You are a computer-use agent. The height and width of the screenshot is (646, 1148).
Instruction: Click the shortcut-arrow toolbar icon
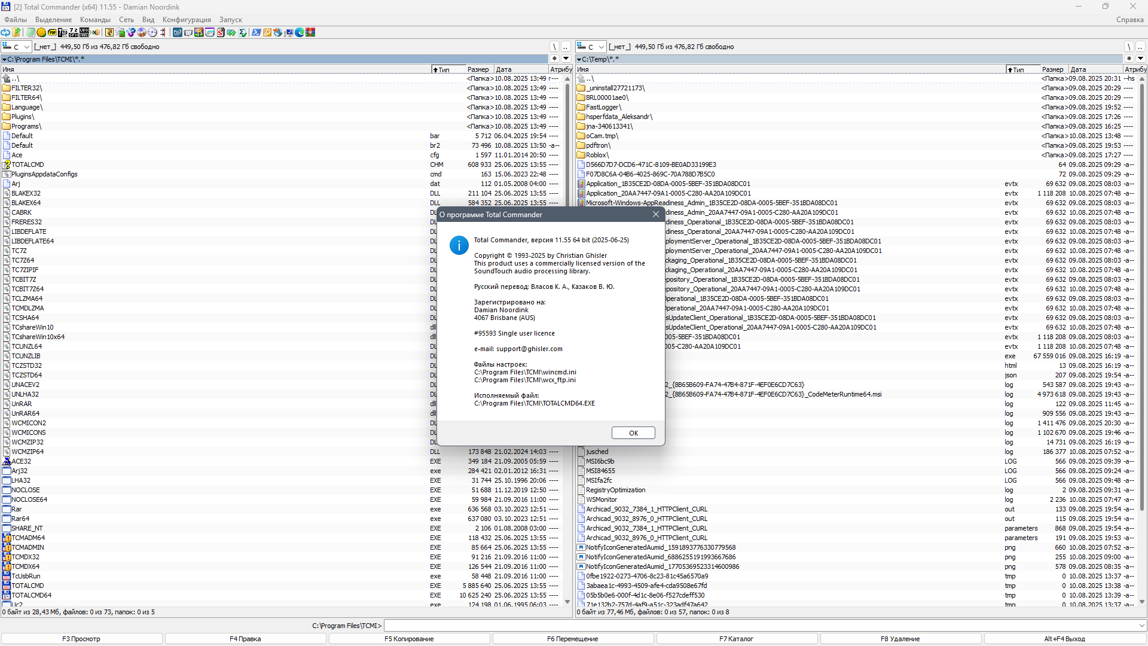tap(109, 32)
